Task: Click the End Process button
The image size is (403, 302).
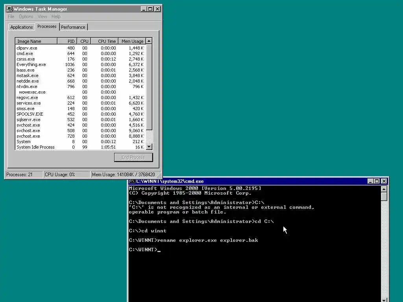Action: coord(133,157)
